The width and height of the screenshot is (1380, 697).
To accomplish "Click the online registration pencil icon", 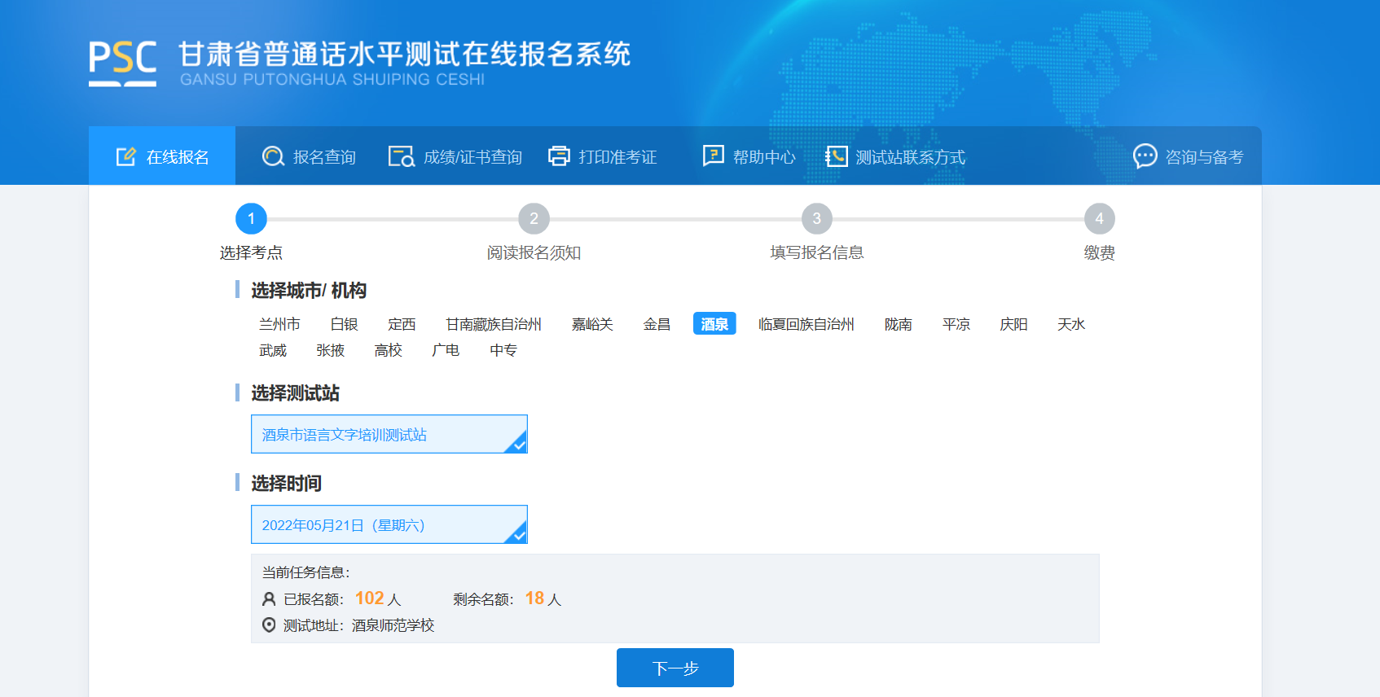I will tap(126, 156).
